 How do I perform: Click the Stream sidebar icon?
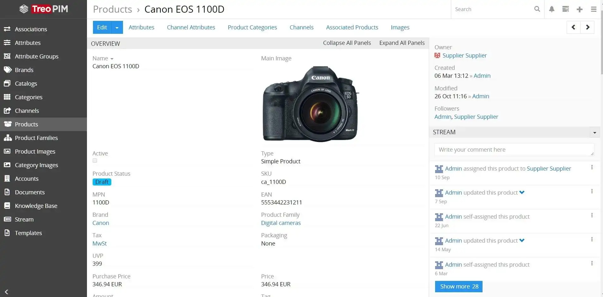pos(7,219)
